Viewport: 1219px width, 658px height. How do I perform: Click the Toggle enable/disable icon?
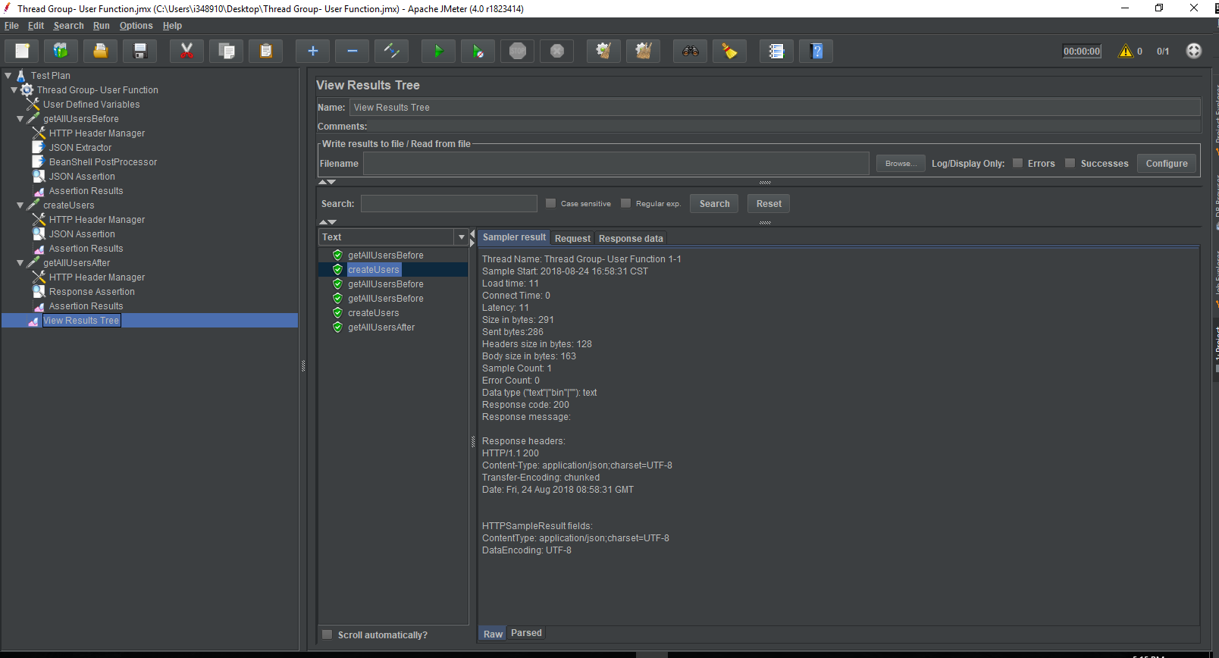click(391, 51)
